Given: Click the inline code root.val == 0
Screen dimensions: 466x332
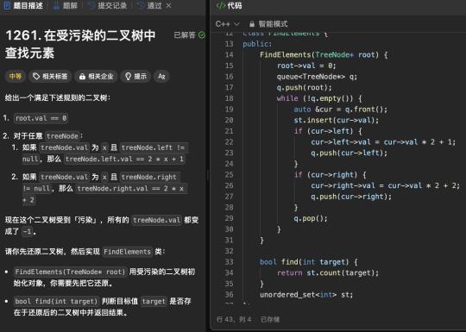Looking at the screenshot, I should click(41, 118).
